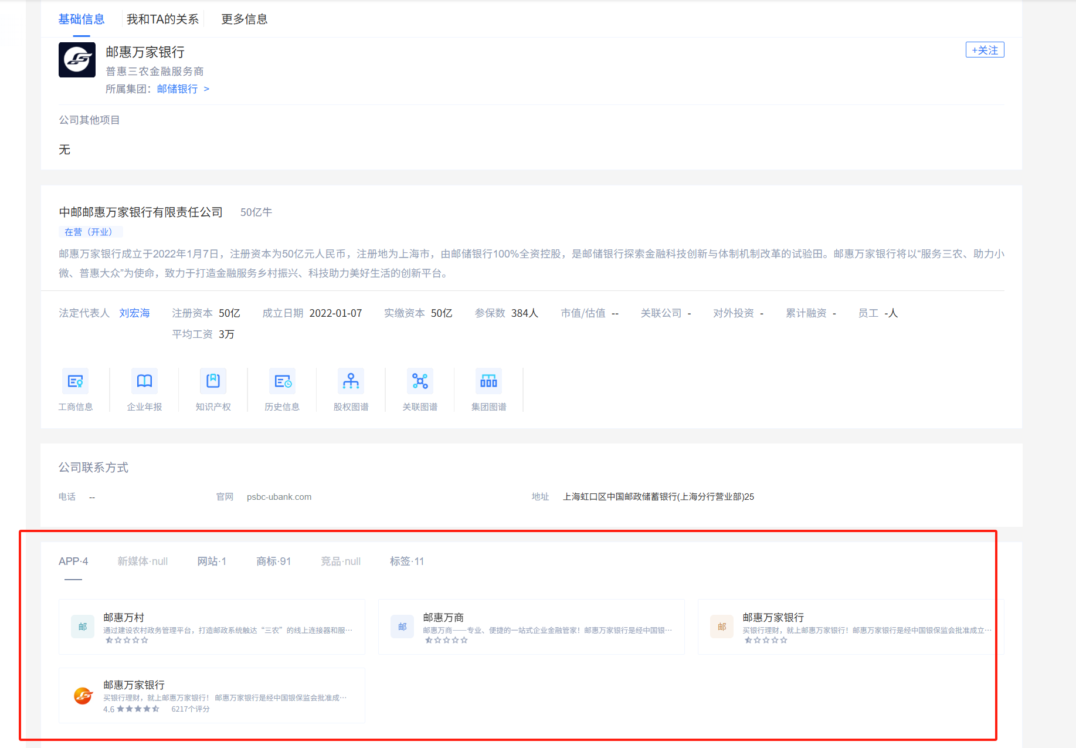The height and width of the screenshot is (748, 1076).
Task: Click the 6217个评分 rating count
Action: tap(191, 709)
